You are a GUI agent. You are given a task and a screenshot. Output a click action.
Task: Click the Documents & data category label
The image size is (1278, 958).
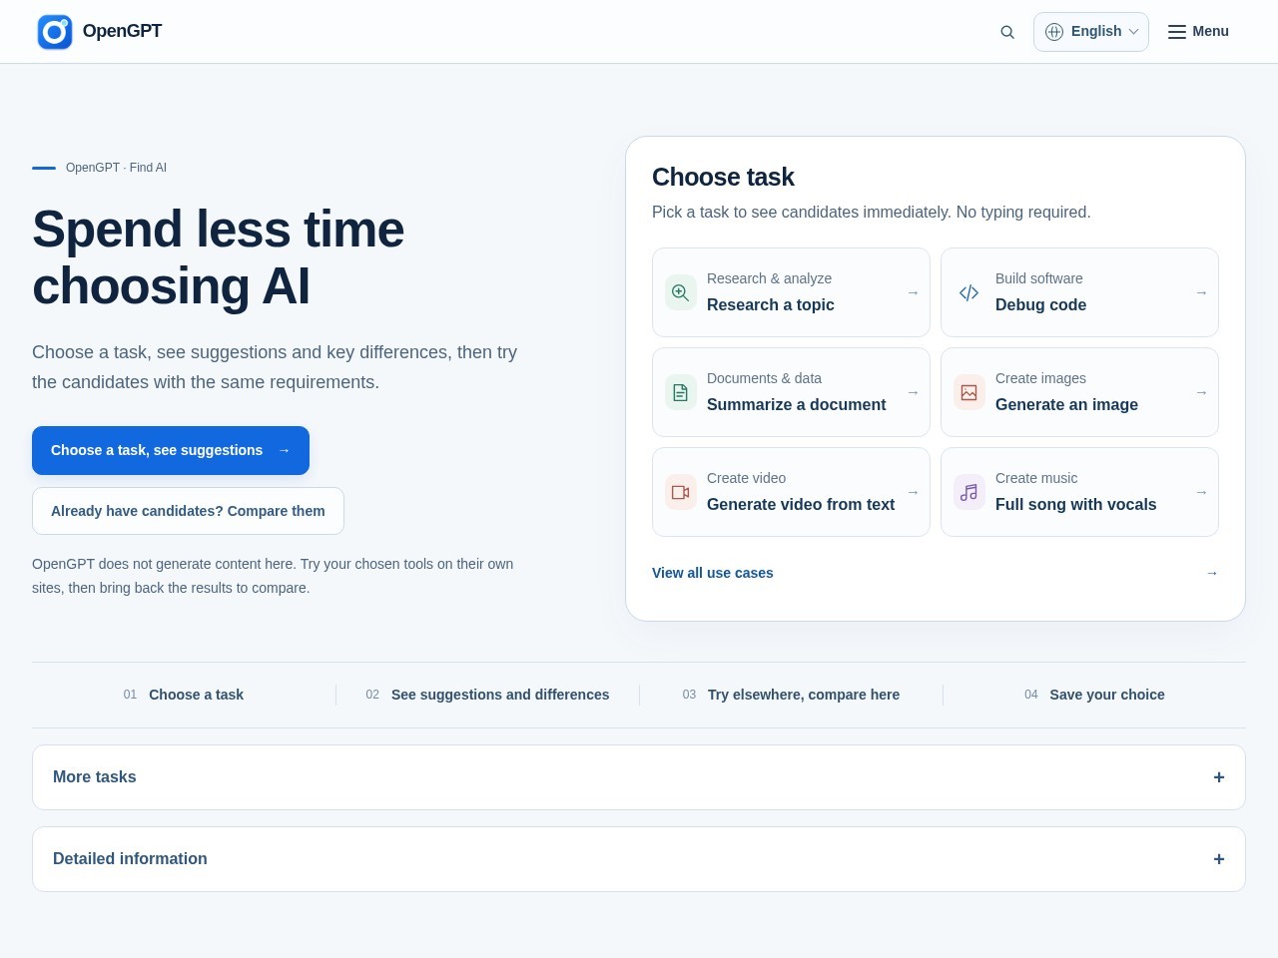pyautogui.click(x=764, y=378)
